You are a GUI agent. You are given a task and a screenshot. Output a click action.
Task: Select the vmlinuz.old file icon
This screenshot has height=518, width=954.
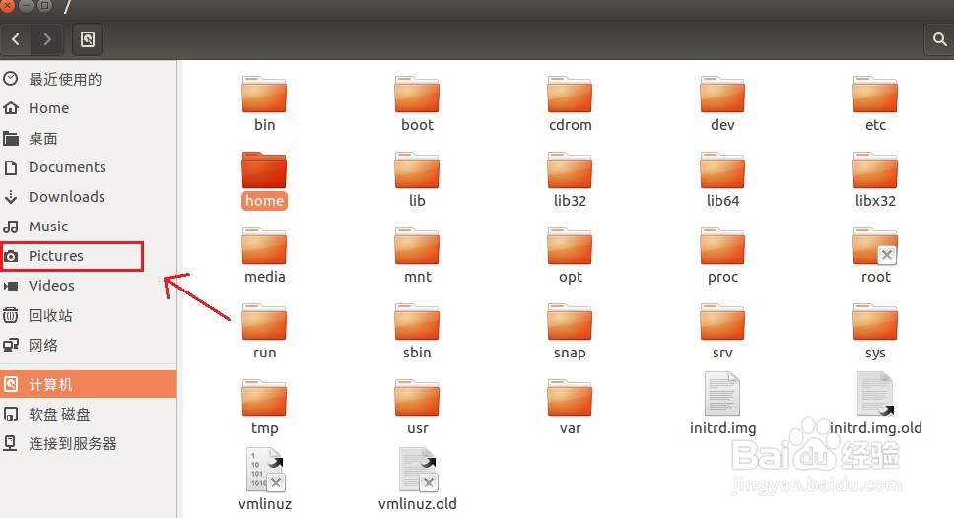tap(418, 470)
